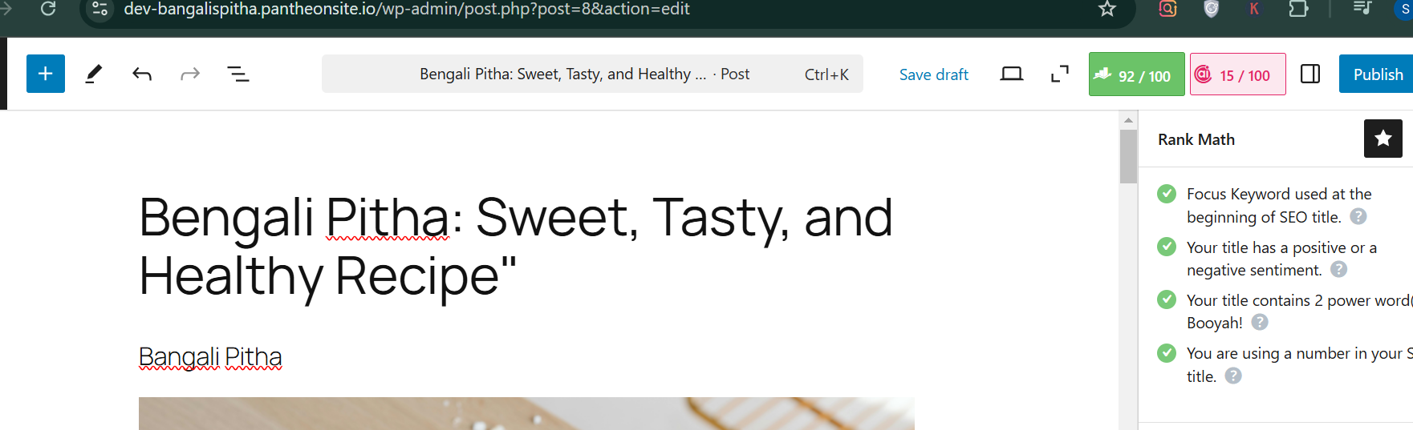The height and width of the screenshot is (430, 1413).
Task: Open Rank Math SEO score 92 / 100
Action: click(x=1136, y=74)
